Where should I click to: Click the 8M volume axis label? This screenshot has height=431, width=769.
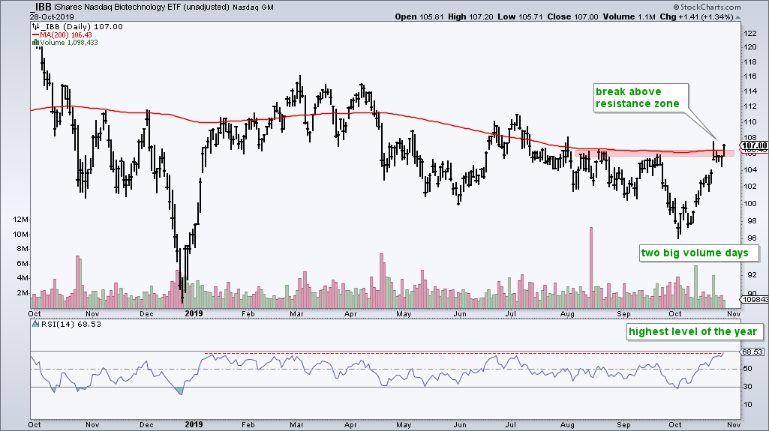pyautogui.click(x=22, y=249)
